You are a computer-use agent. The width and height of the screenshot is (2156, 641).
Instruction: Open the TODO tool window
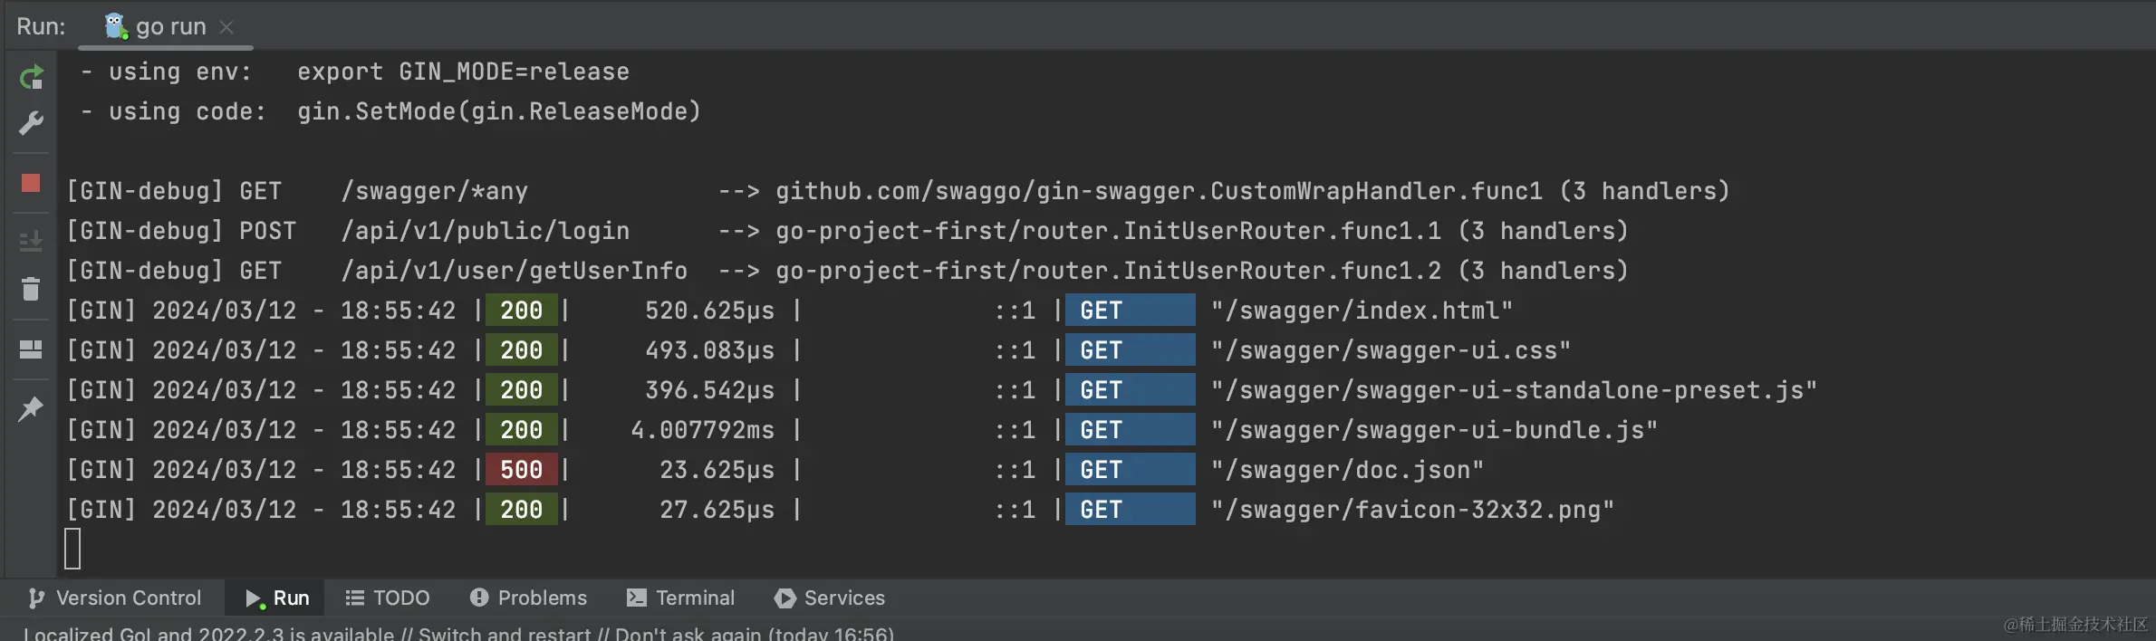[388, 598]
